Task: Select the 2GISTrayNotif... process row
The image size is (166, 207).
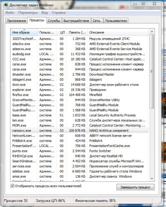Action: coord(79,39)
